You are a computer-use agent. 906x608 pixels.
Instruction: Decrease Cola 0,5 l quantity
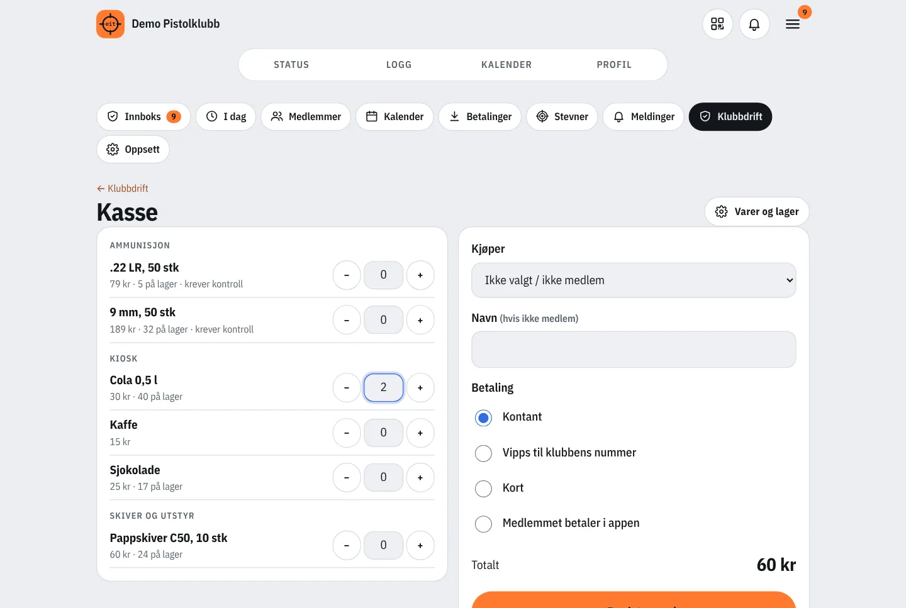pyautogui.click(x=347, y=387)
